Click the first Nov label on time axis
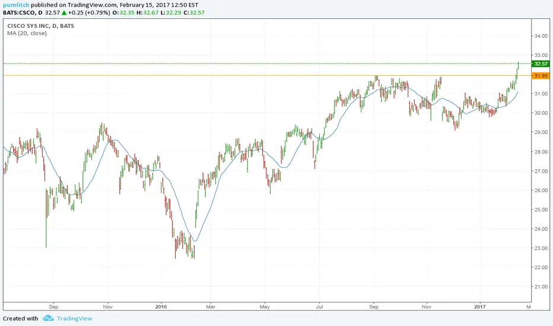The width and height of the screenshot is (553, 326). click(x=108, y=306)
